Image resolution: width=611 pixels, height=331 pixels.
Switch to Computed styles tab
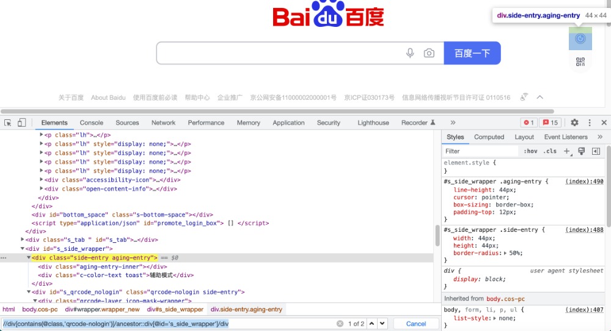(489, 137)
